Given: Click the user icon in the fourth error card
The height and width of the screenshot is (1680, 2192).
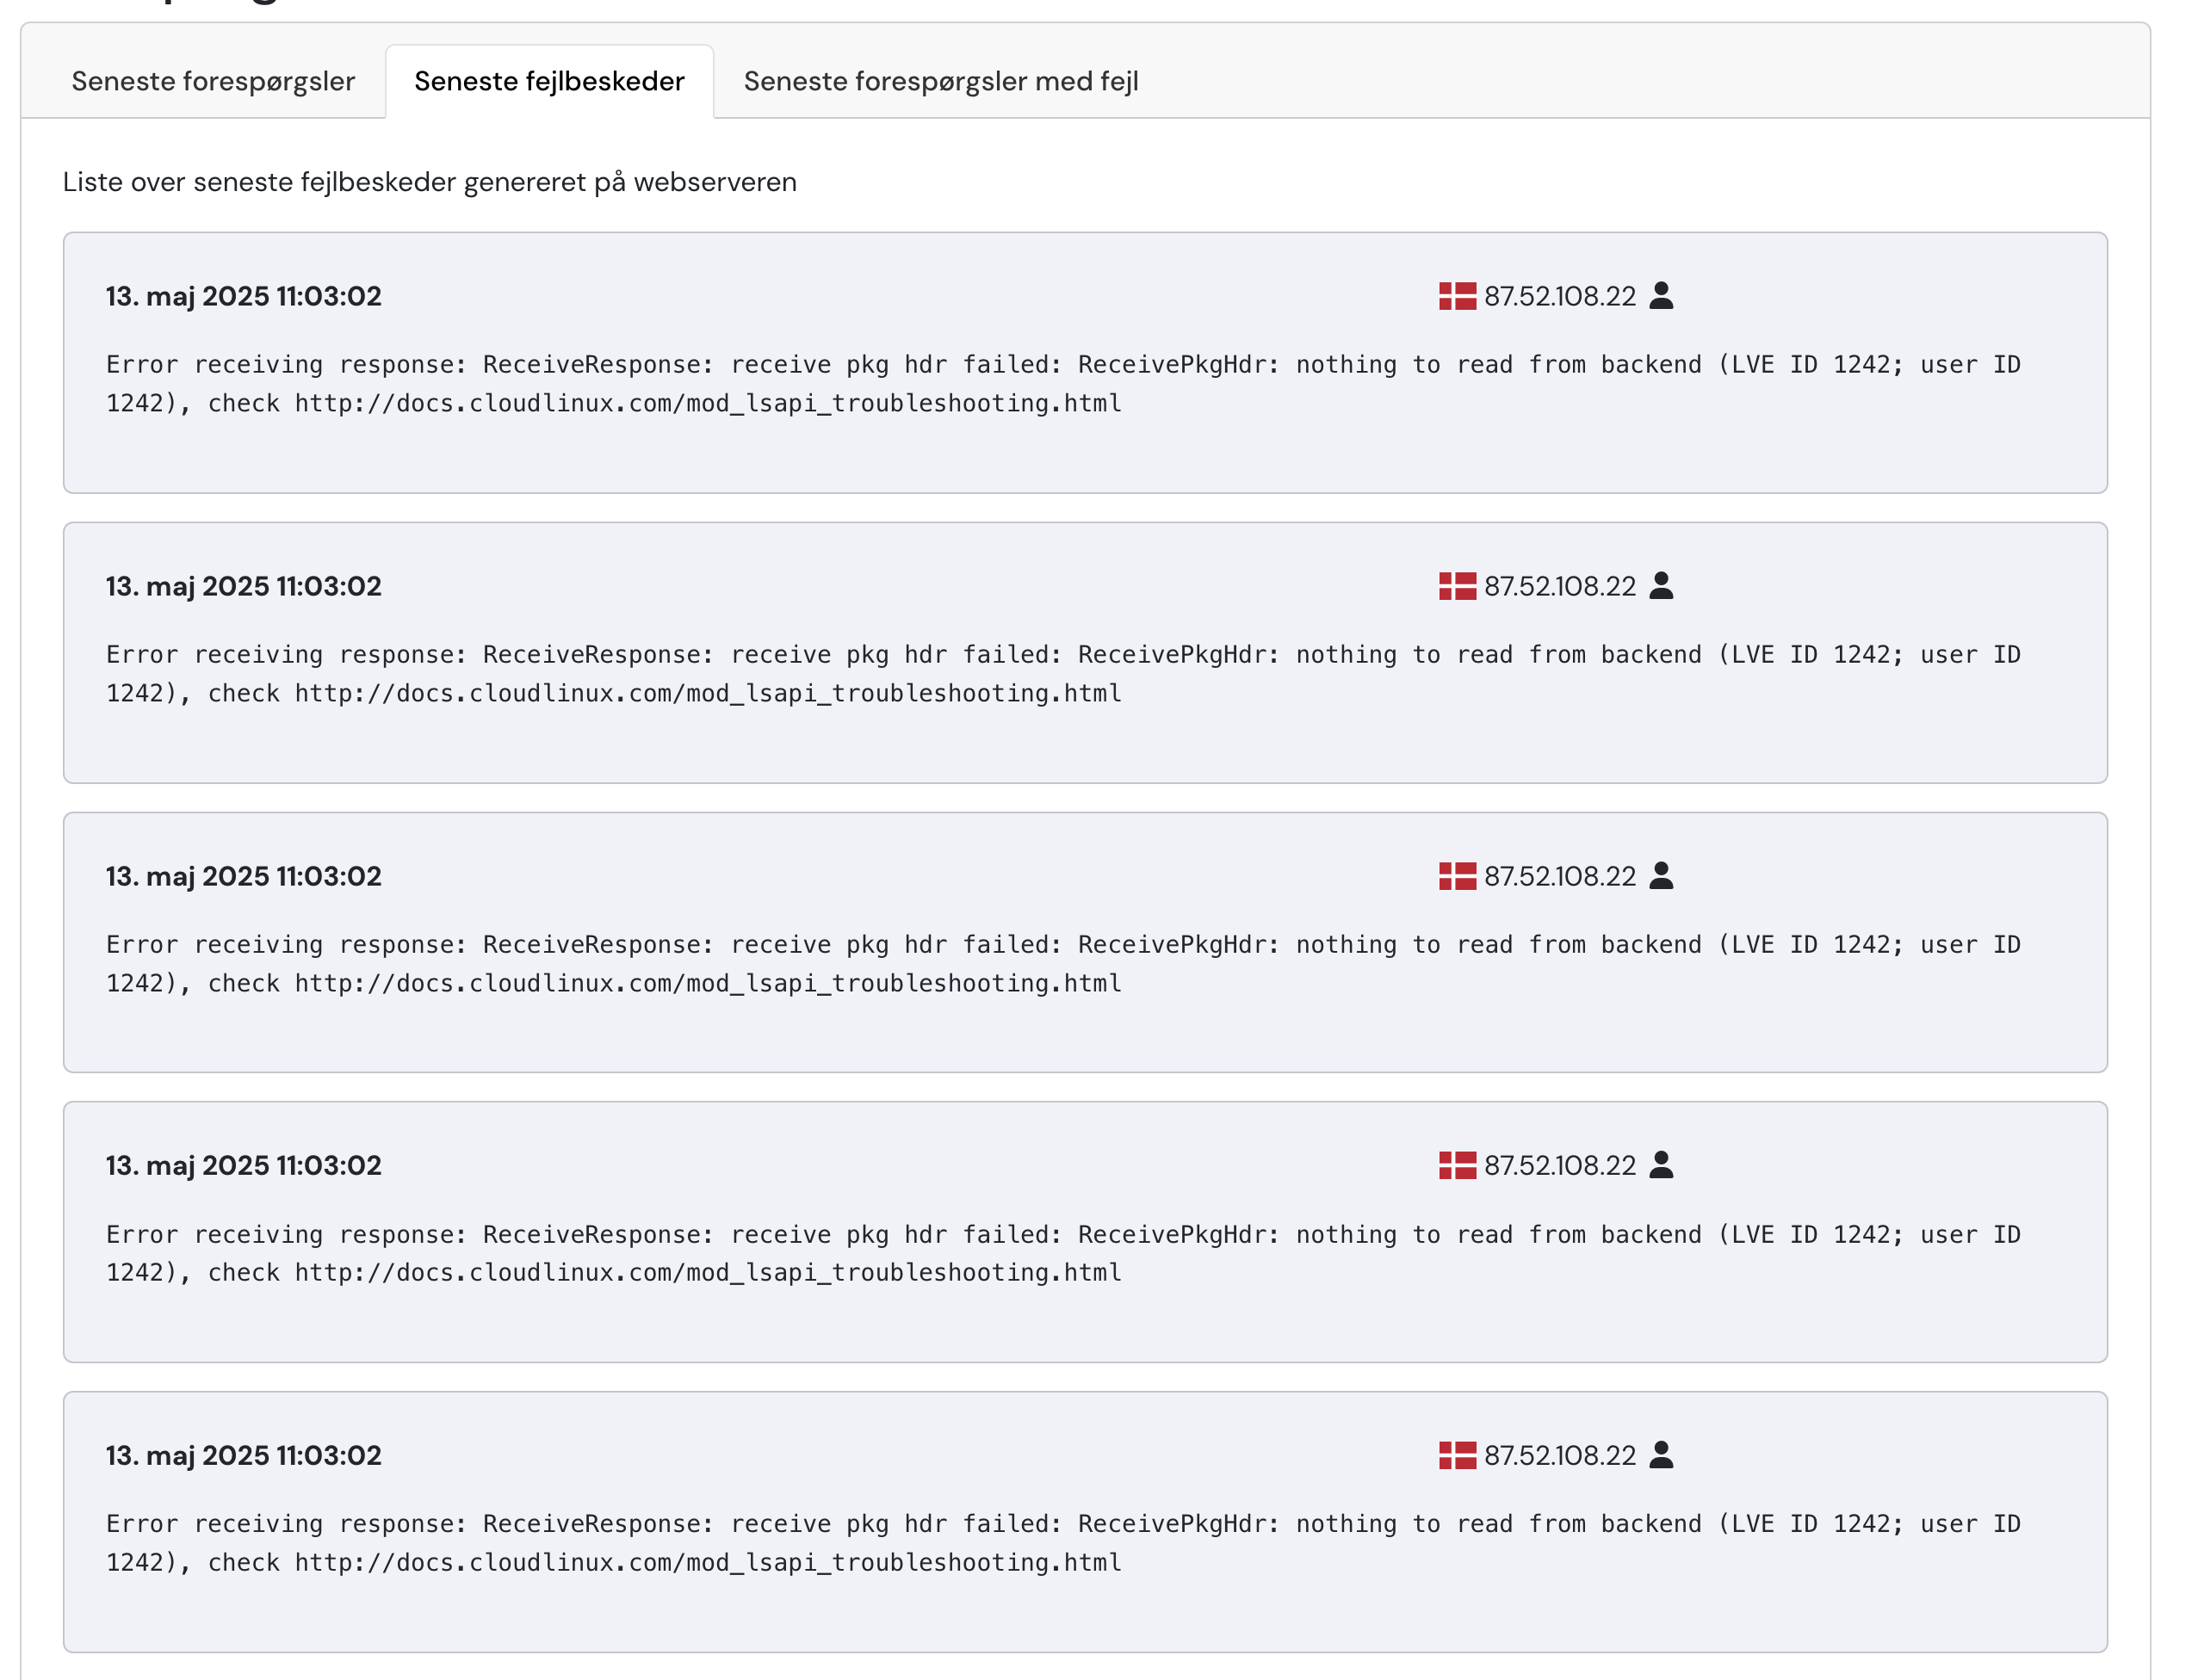Looking at the screenshot, I should click(1661, 1165).
